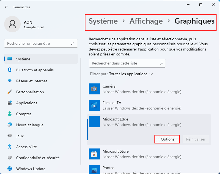The height and width of the screenshot is (174, 220).
Task: Navigate to the Système breadcrumb
Action: click(x=103, y=21)
